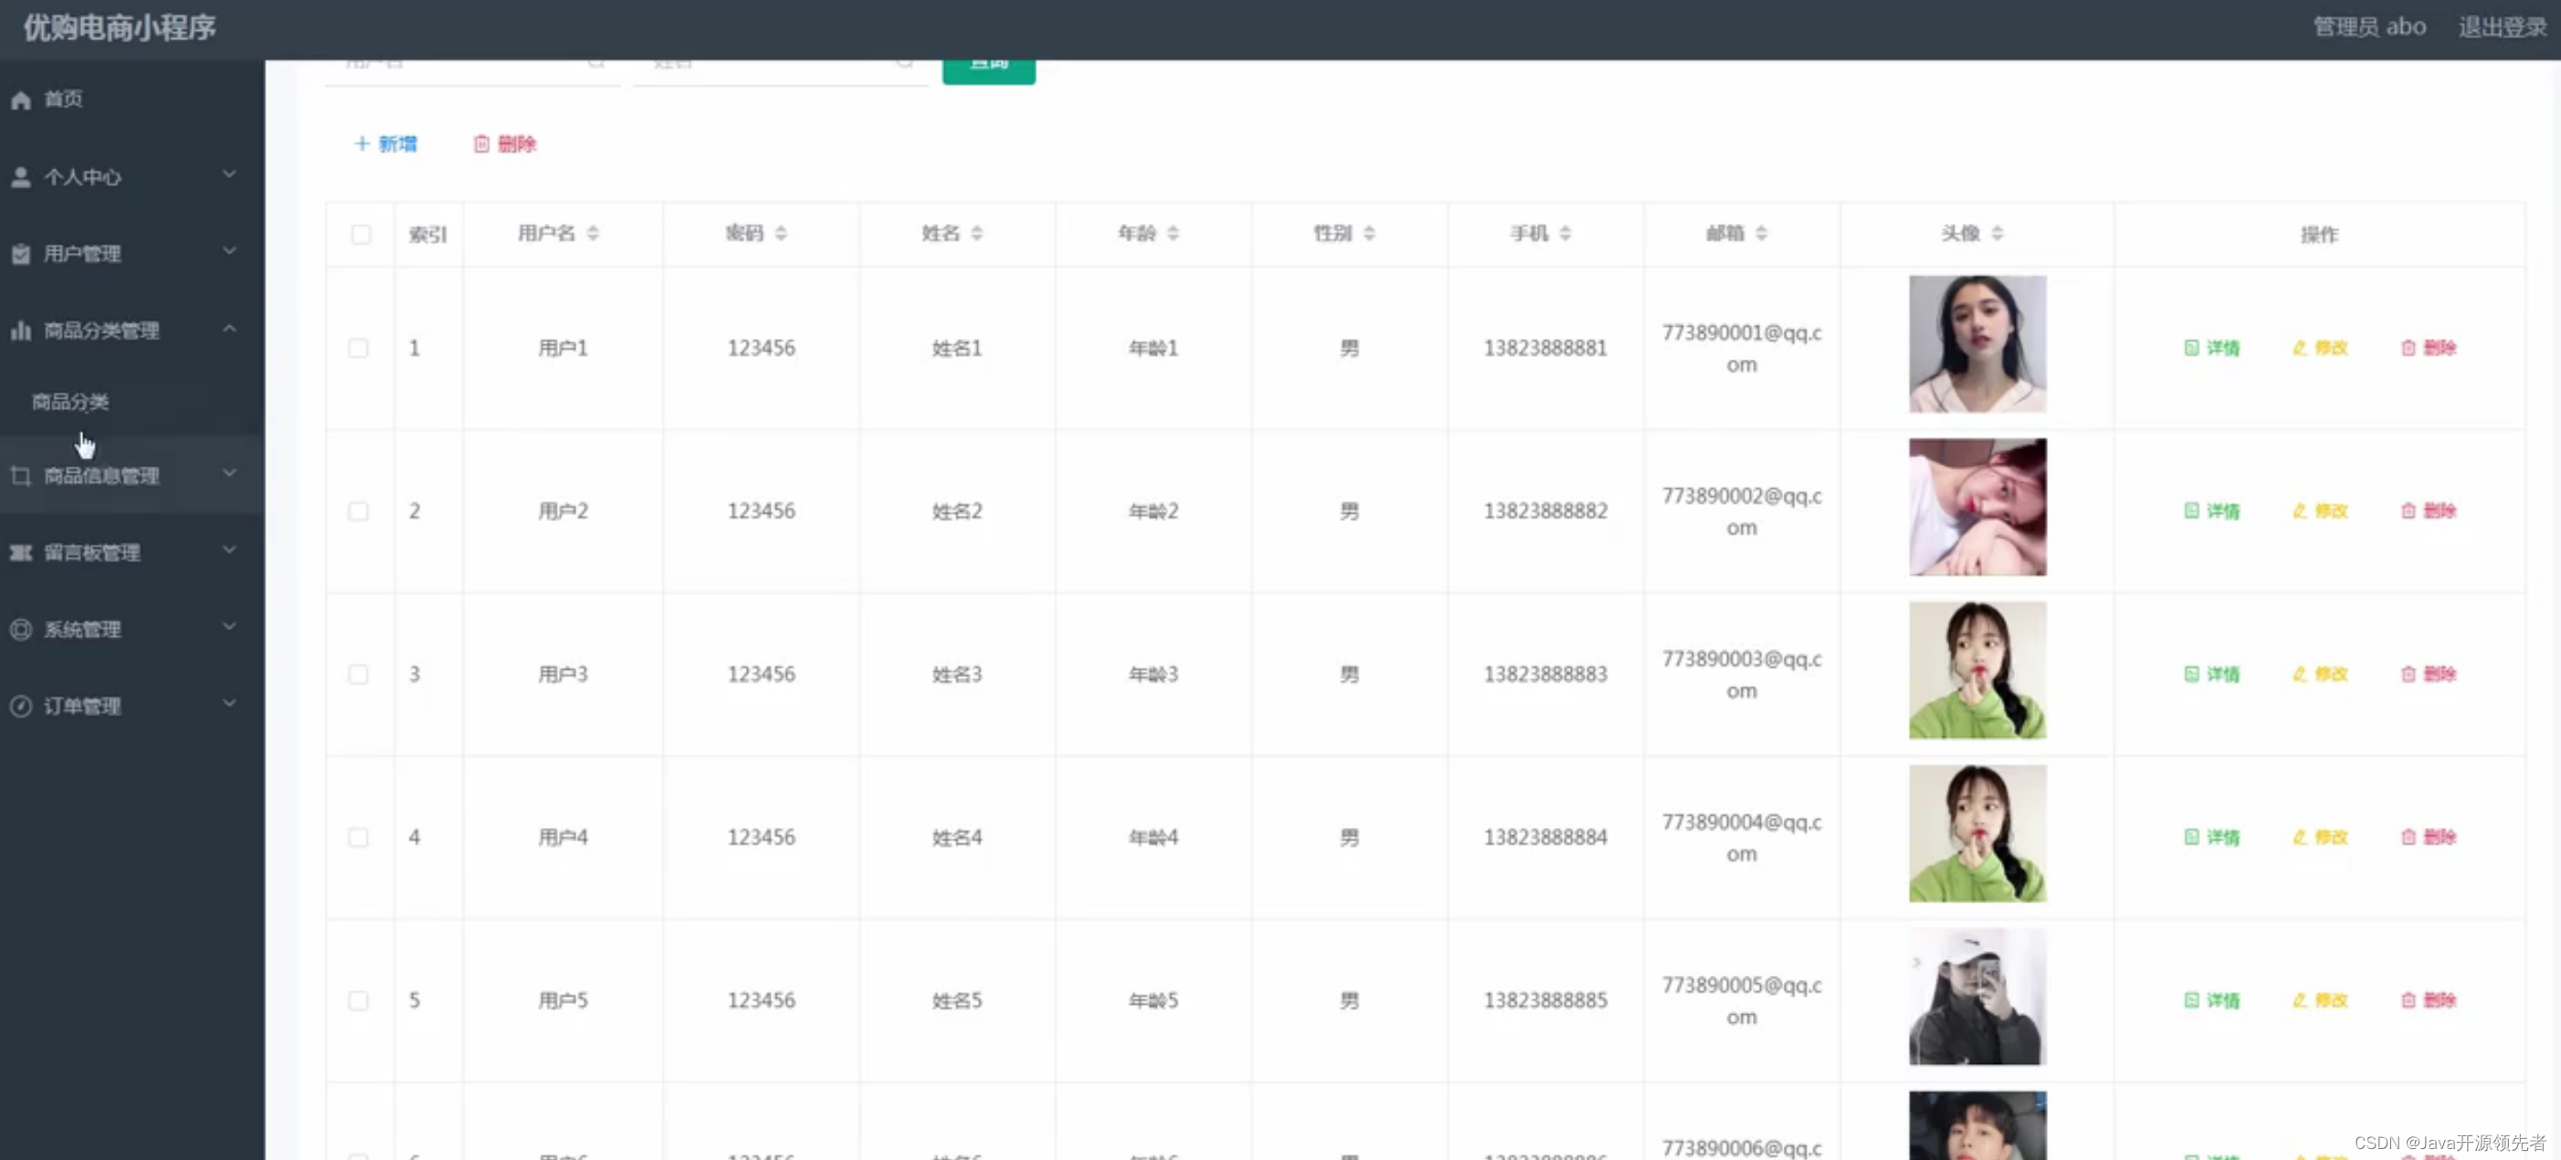The image size is (2561, 1160).
Task: Click the red 删除 trash icon for 用户3
Action: [x=2408, y=674]
